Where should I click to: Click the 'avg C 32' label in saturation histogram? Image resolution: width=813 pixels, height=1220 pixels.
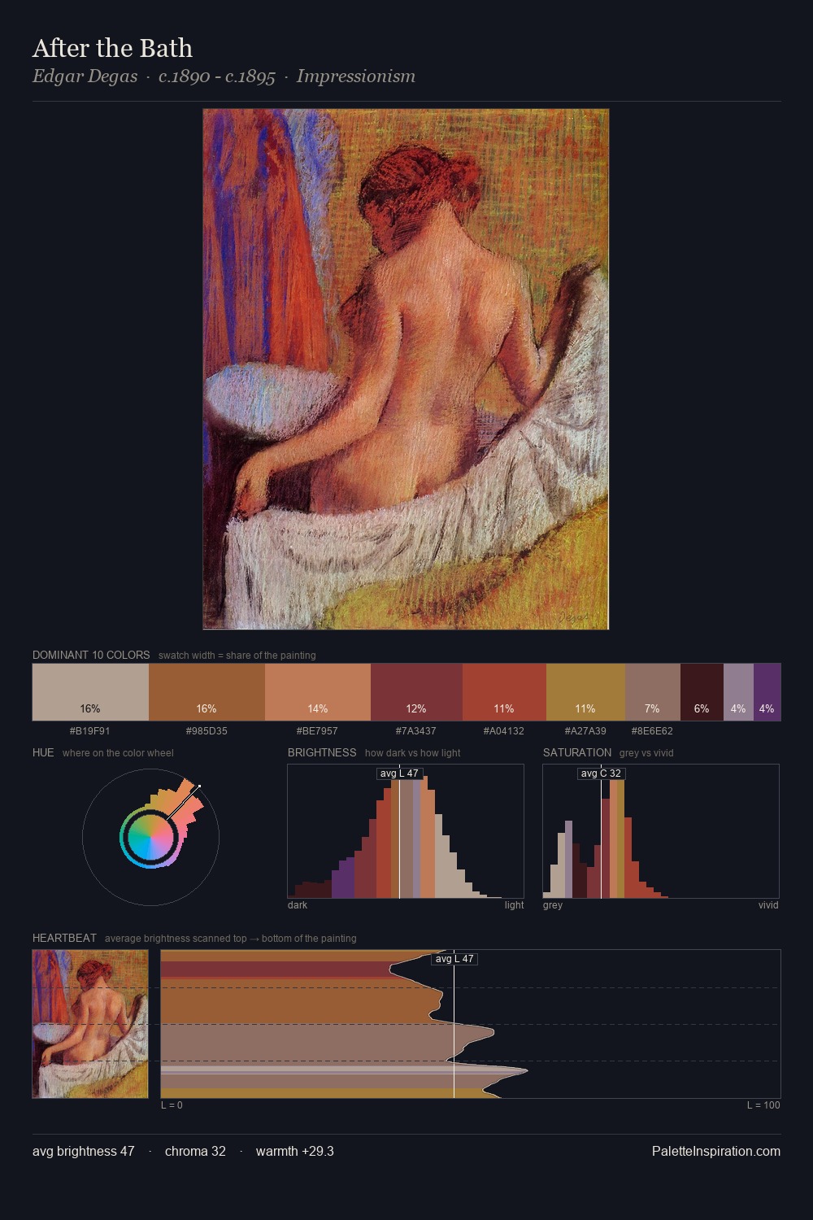601,773
